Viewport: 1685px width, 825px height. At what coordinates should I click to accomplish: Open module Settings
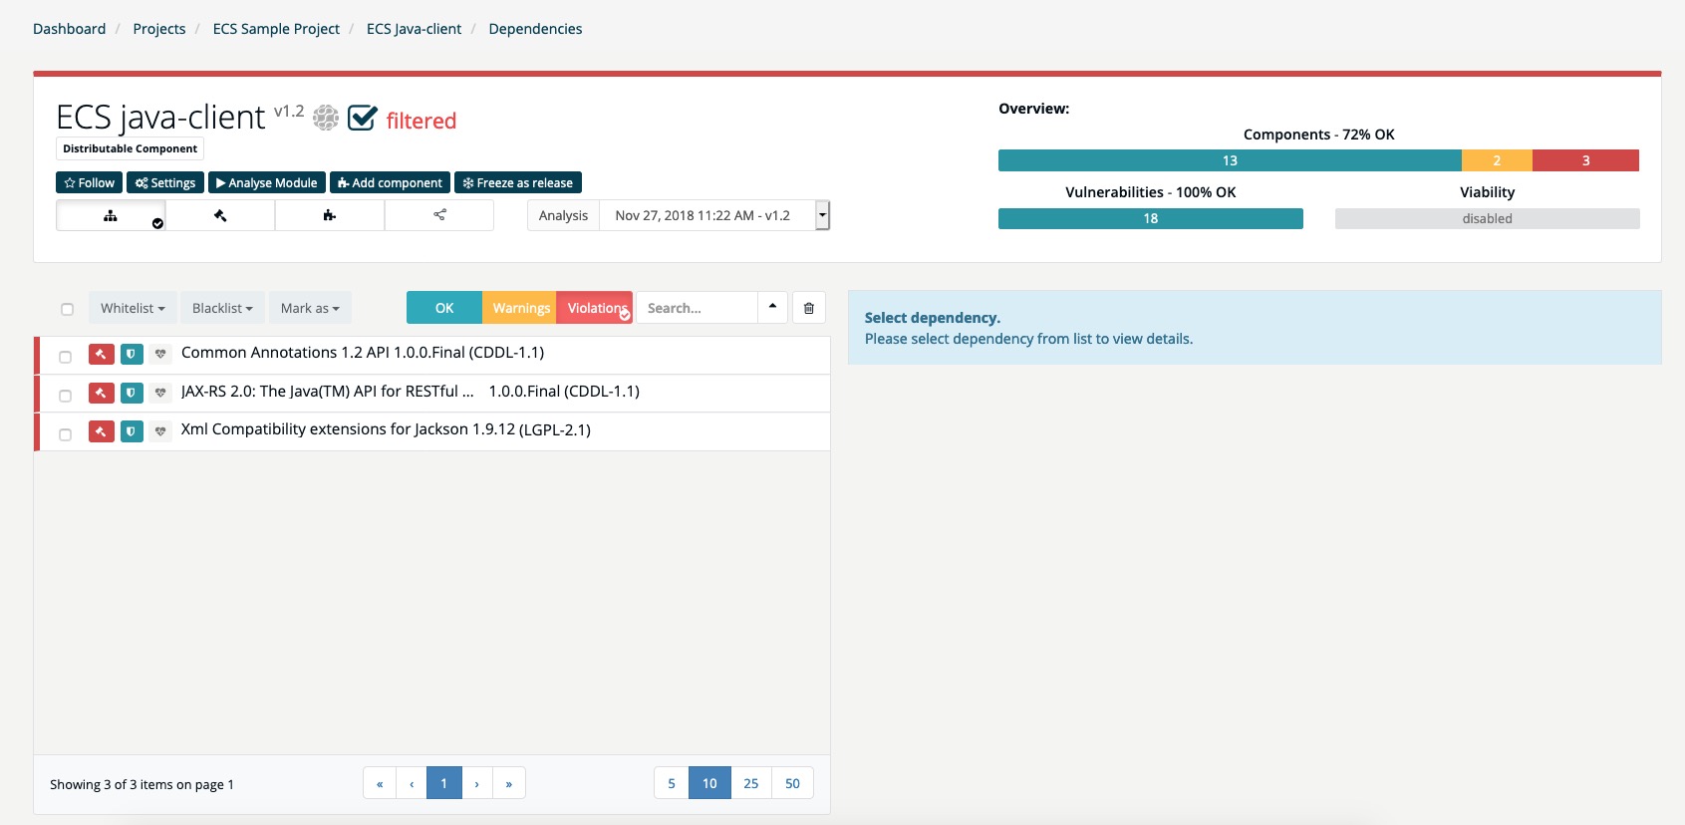tap(165, 183)
